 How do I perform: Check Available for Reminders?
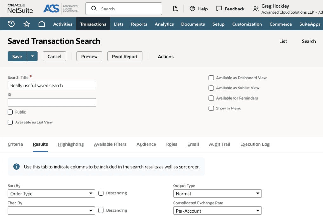(x=211, y=98)
